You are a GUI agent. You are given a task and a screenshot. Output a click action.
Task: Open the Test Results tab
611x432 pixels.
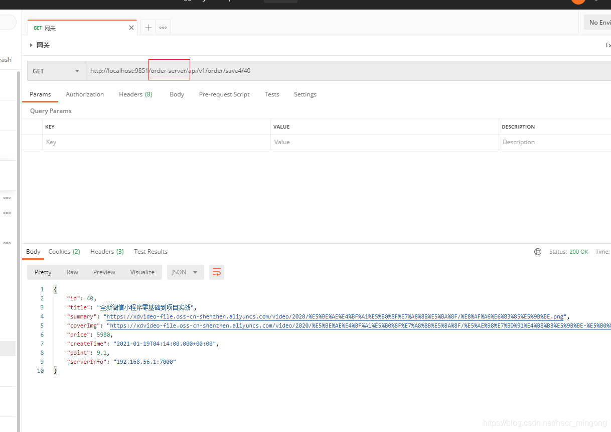tap(150, 252)
